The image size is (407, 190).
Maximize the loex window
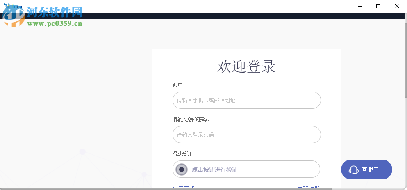click(378, 6)
